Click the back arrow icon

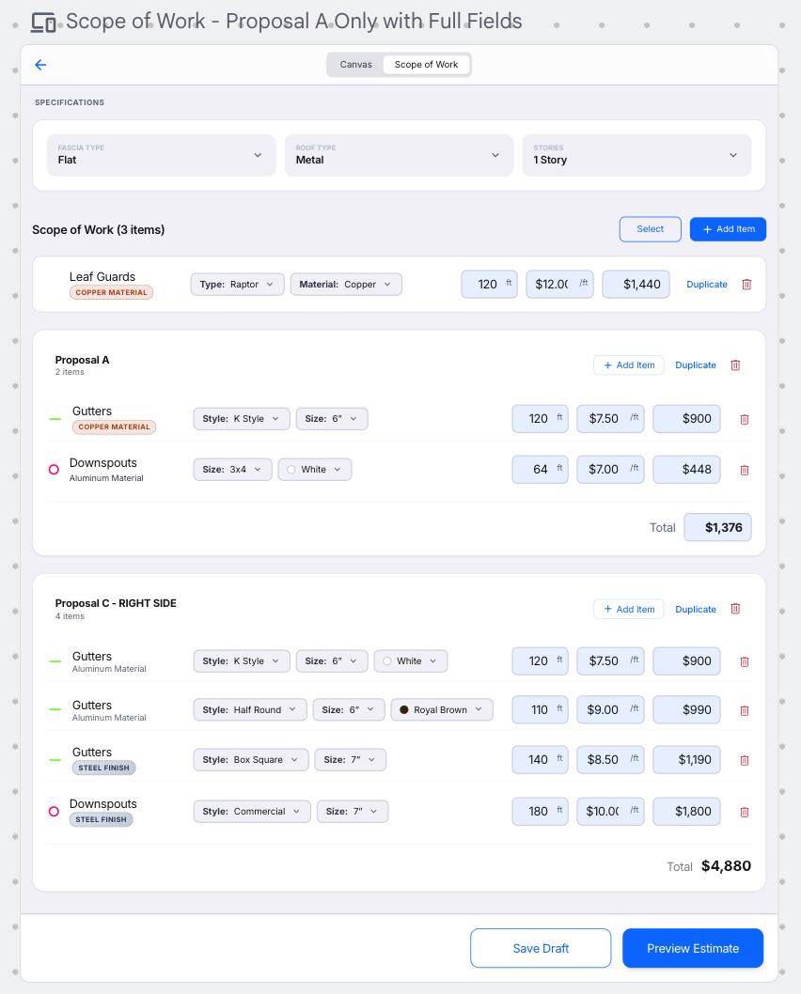(x=40, y=65)
